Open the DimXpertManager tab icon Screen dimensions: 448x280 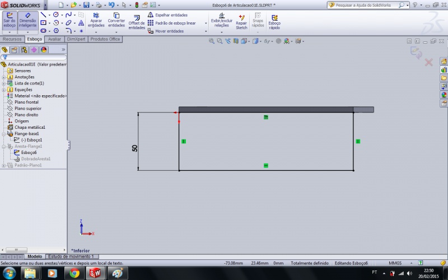point(34,50)
